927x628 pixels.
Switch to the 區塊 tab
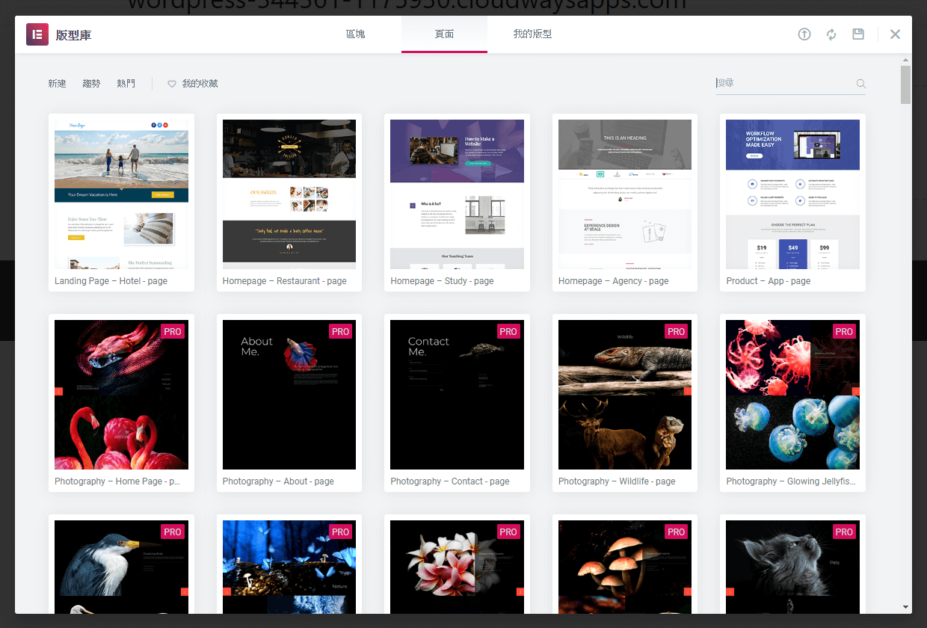(x=356, y=34)
